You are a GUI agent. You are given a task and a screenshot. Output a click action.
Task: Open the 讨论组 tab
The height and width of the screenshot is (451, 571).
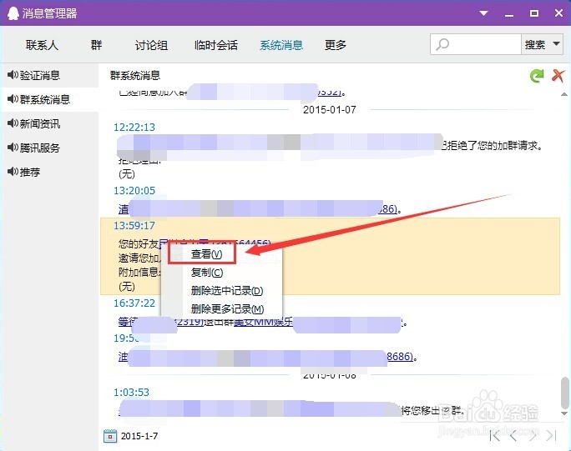(x=151, y=45)
